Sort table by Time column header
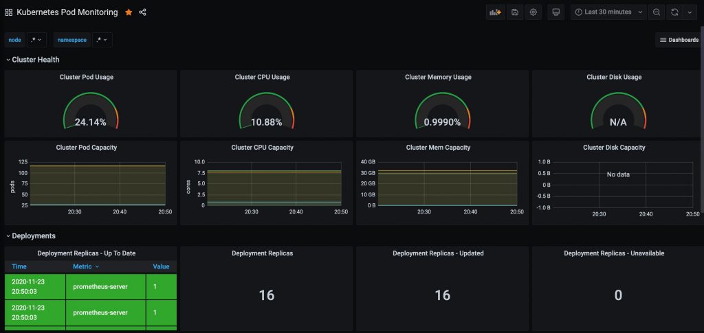The height and width of the screenshot is (333, 704). 19,266
